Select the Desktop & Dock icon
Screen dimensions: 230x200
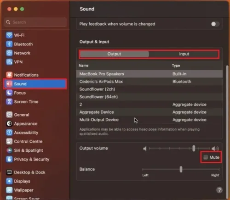click(x=9, y=172)
